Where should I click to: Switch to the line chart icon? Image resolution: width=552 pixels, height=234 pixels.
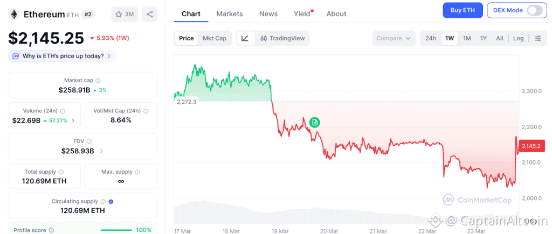(245, 38)
